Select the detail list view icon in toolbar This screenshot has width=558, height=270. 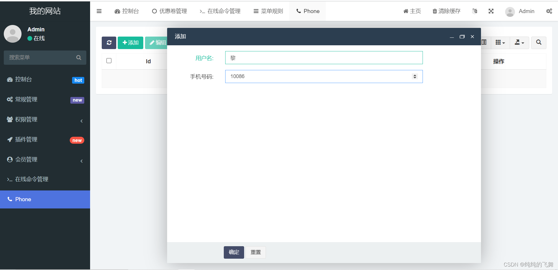click(484, 42)
